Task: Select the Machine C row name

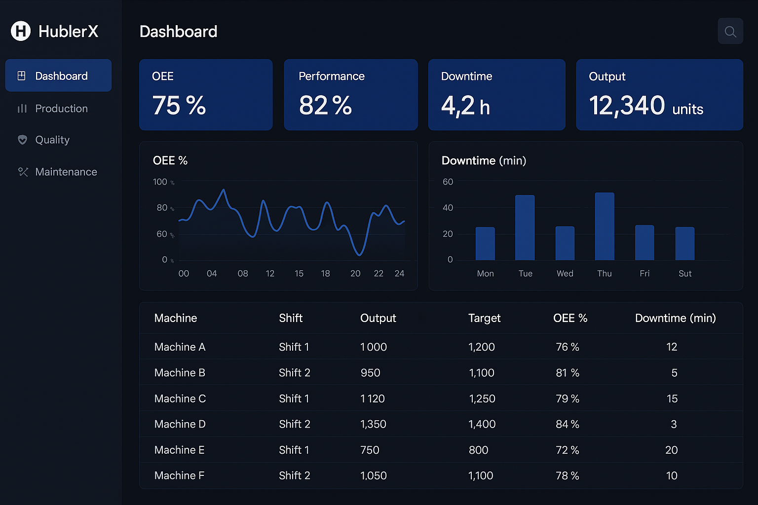Action: tap(180, 398)
